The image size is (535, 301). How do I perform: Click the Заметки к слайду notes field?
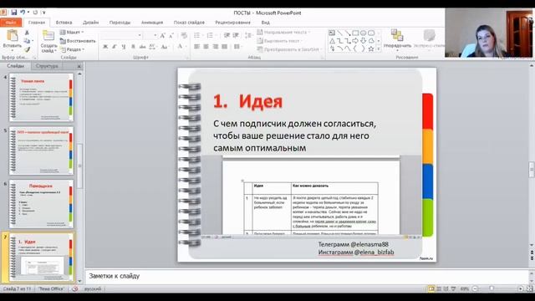[307, 276]
